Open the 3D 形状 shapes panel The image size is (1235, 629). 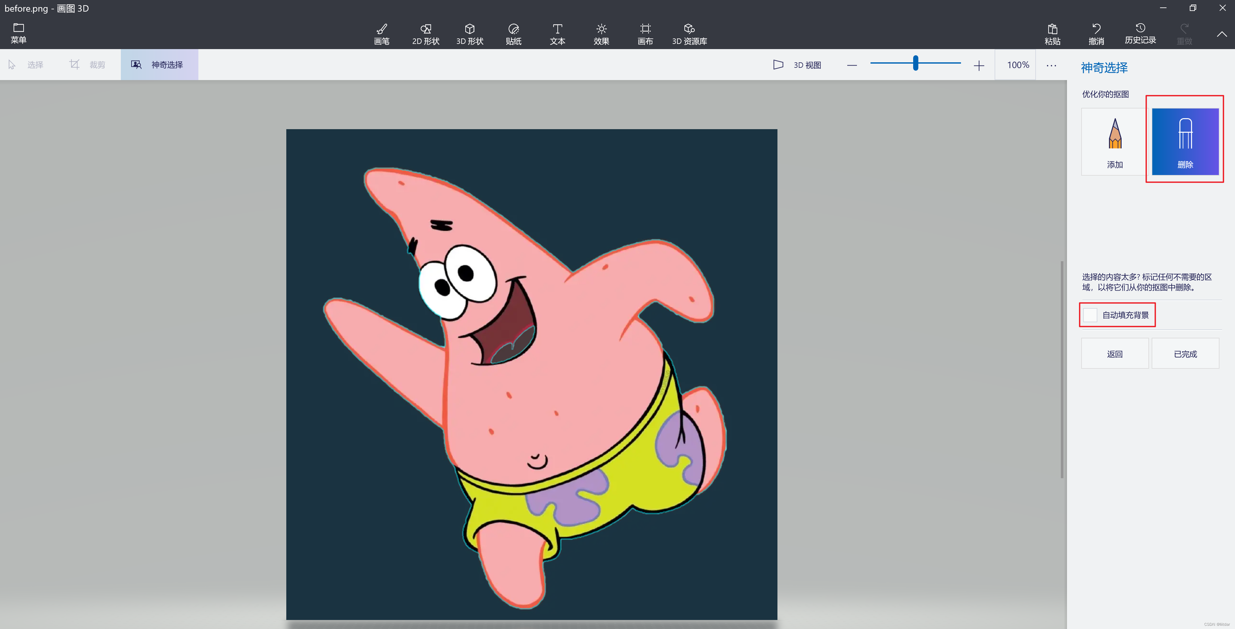tap(470, 34)
